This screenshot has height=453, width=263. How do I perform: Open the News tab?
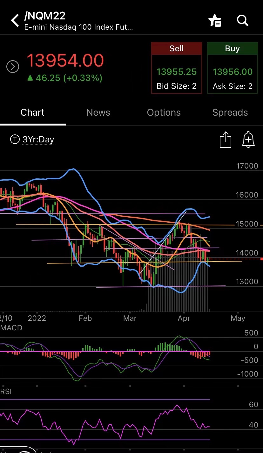[98, 112]
